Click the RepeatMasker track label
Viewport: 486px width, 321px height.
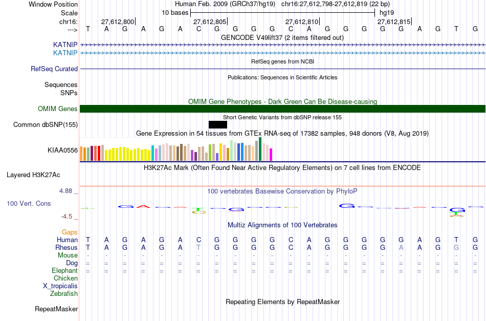(x=56, y=309)
